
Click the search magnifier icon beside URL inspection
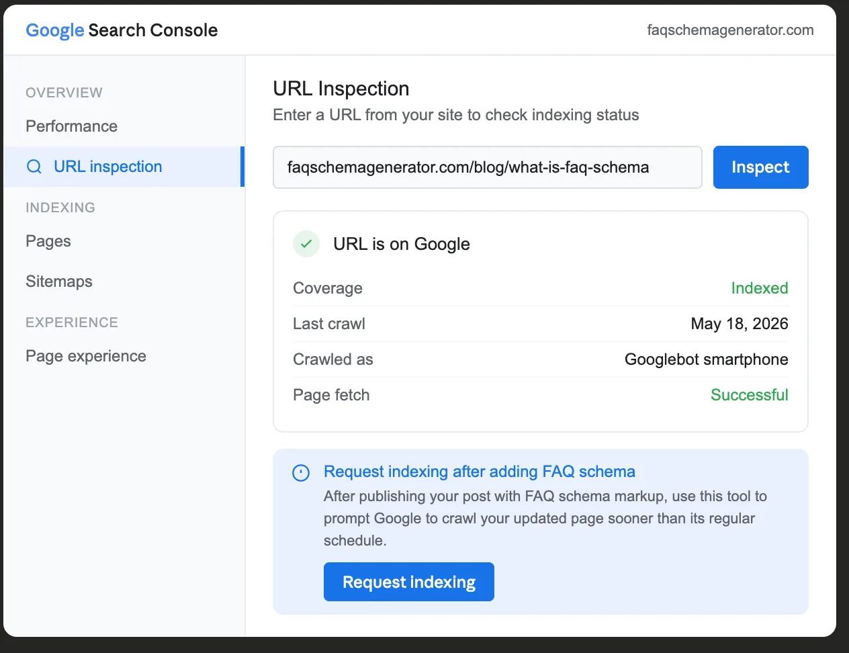[34, 167]
